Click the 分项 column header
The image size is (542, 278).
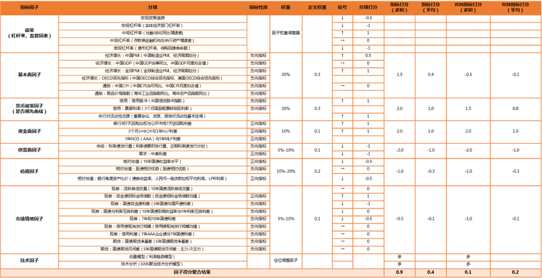point(153,7)
